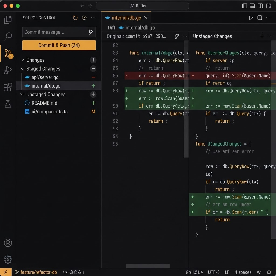
Task: Go forward with the navigation arrow
Action: [x=90, y=6]
